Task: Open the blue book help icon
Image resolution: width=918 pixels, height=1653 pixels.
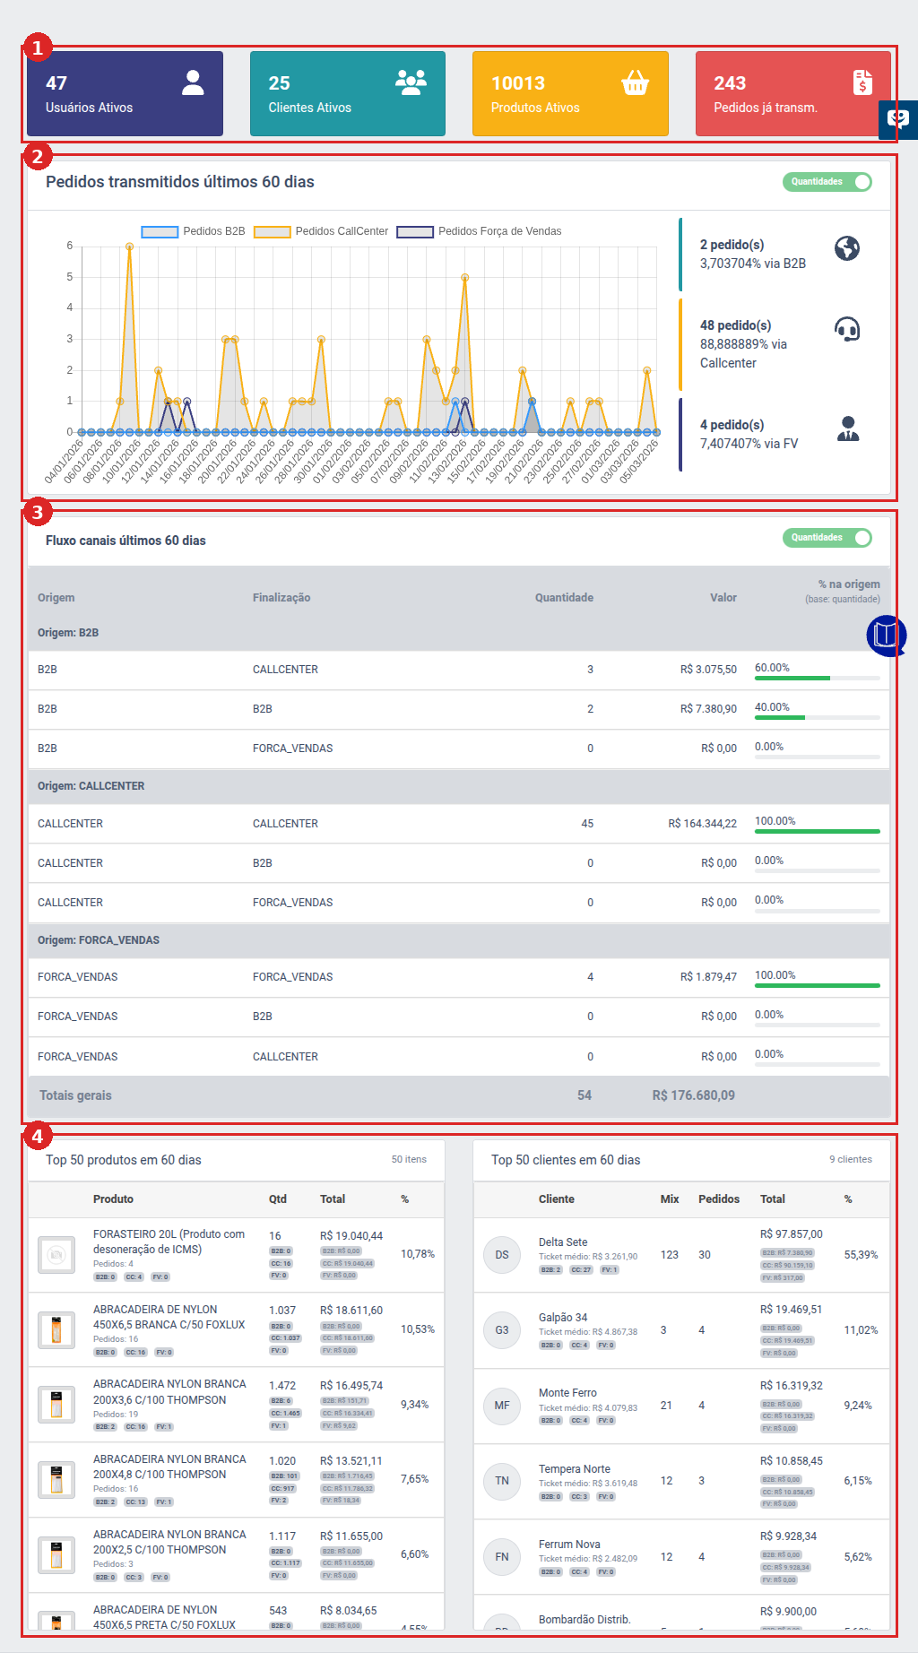Action: (x=886, y=635)
